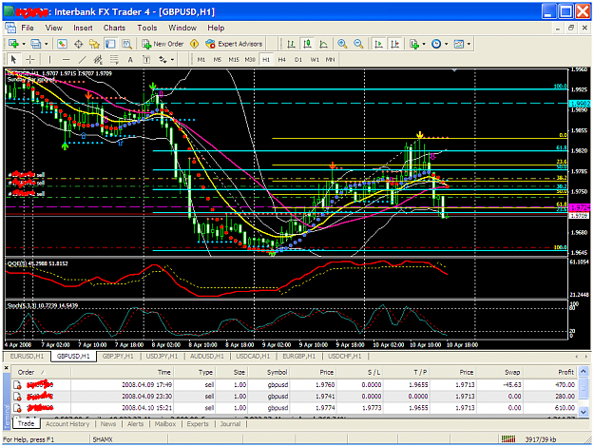The width and height of the screenshot is (594, 447).
Task: Open the Templates dropdown arrow
Action: (469, 44)
